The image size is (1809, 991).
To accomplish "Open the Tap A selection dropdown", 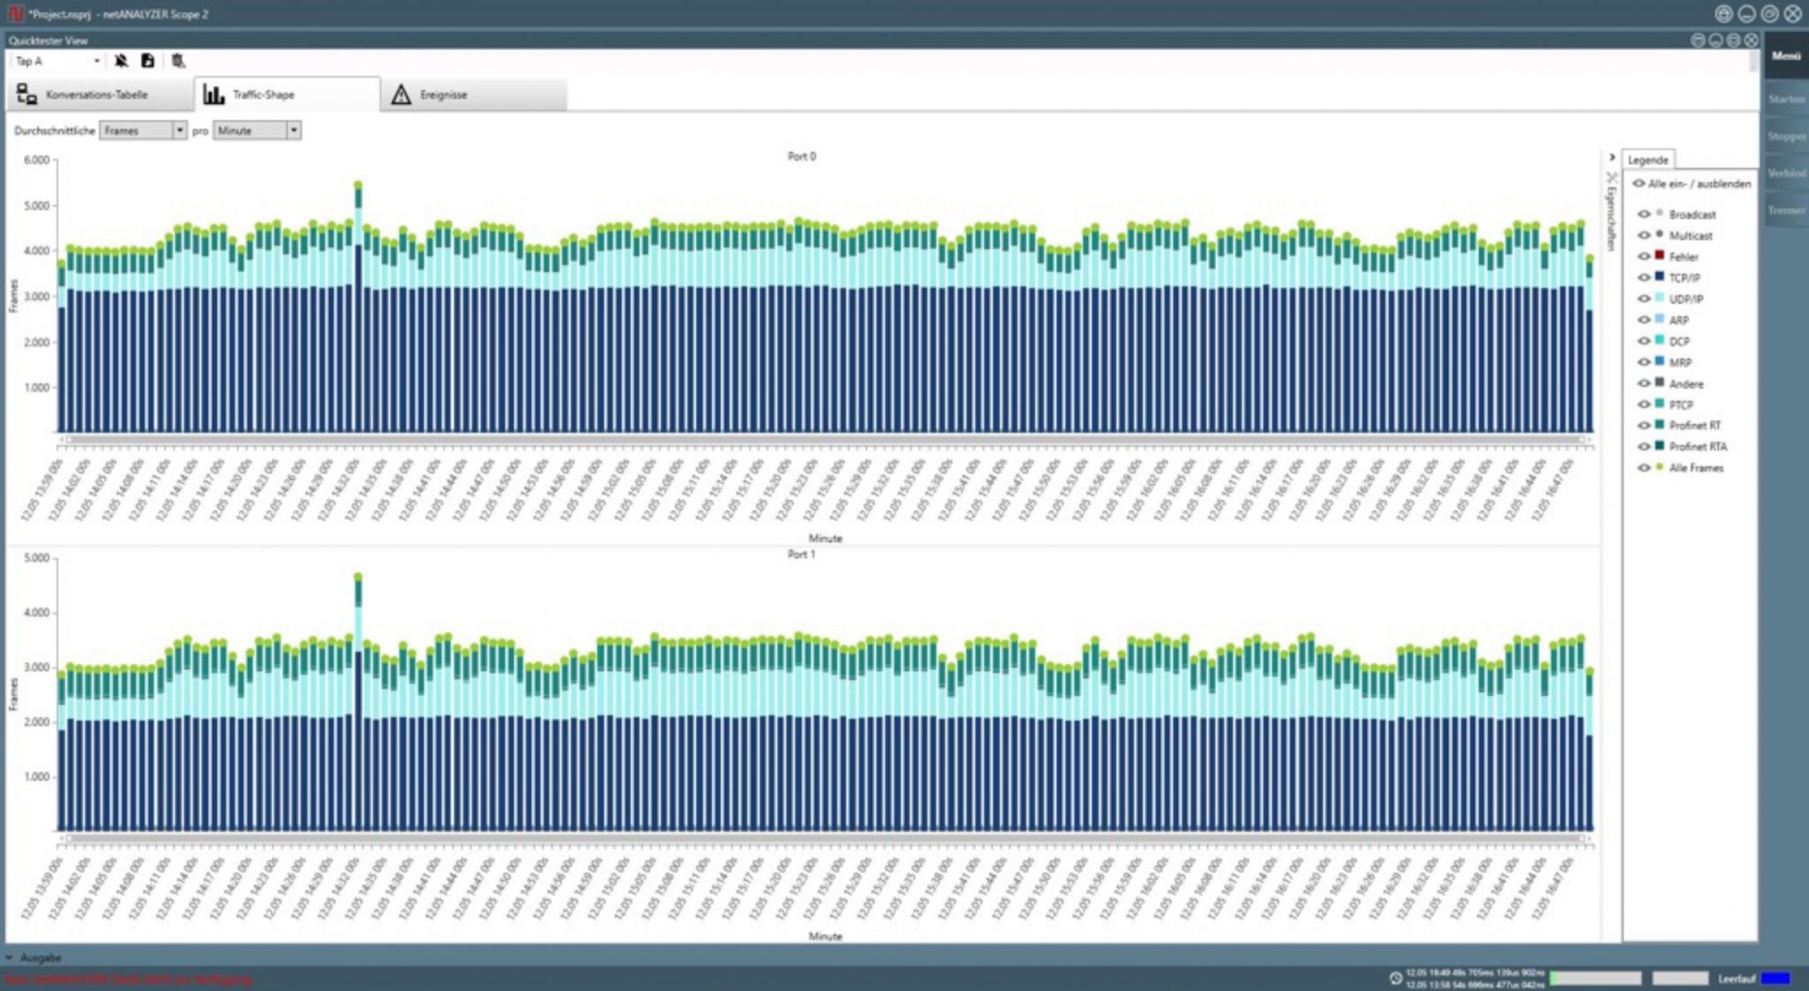I will pyautogui.click(x=96, y=61).
